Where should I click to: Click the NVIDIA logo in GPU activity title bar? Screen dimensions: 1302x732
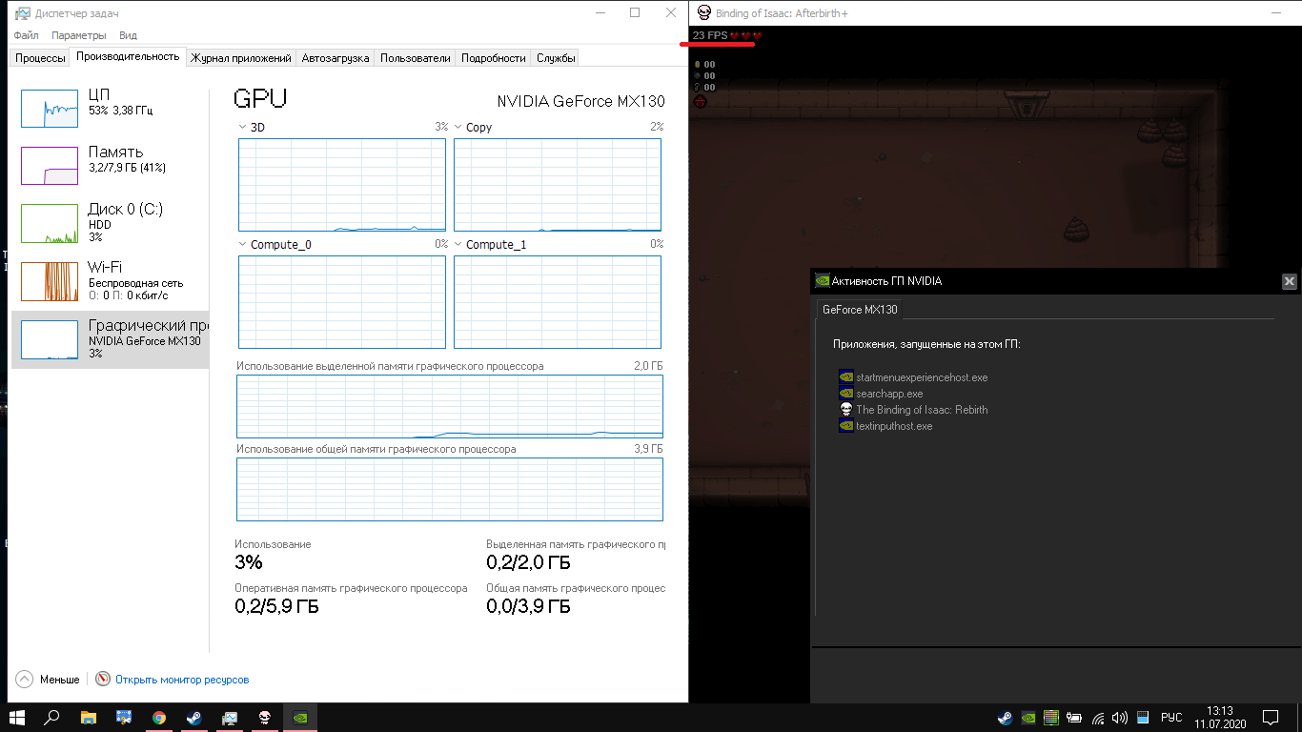coord(822,281)
